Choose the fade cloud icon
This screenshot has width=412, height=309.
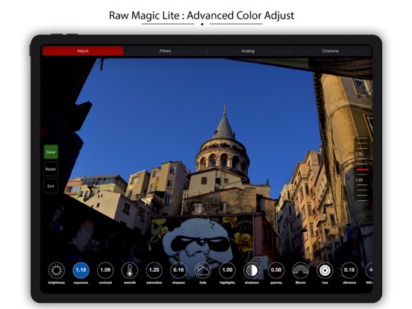tap(203, 270)
